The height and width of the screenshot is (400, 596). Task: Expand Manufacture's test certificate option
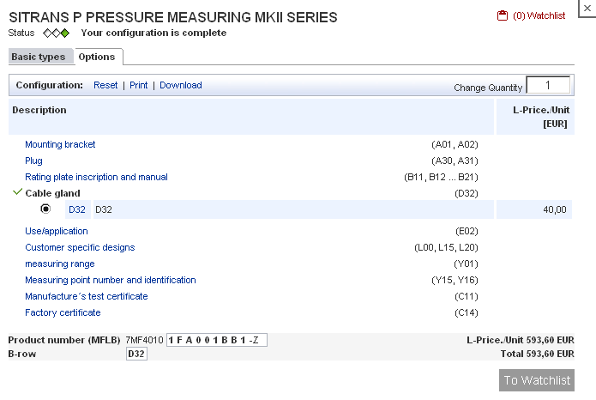point(87,296)
